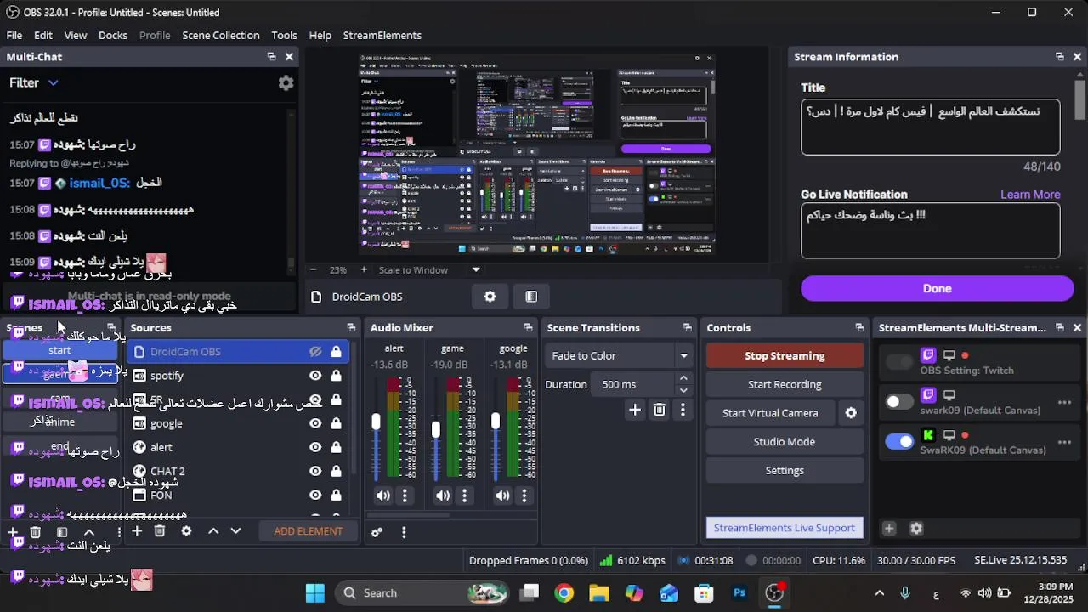This screenshot has height=612, width=1088.
Task: Click the purple Done button
Action: click(x=938, y=289)
